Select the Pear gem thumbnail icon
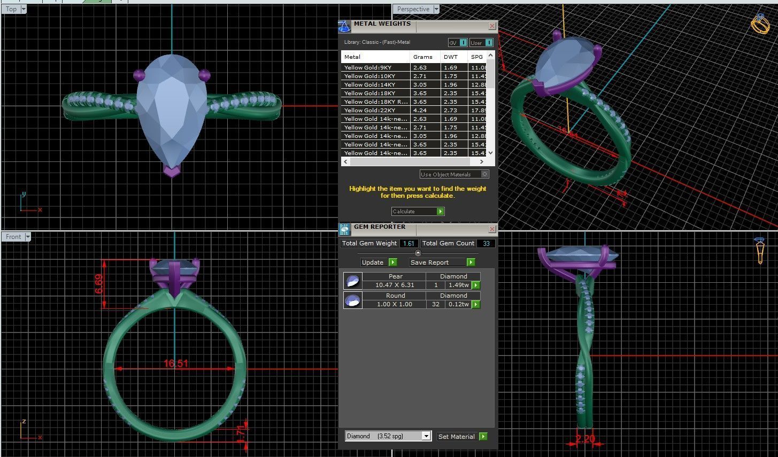The image size is (778, 457). (353, 281)
